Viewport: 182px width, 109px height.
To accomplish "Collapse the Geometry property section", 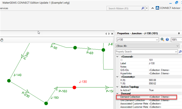I will point(117,77).
